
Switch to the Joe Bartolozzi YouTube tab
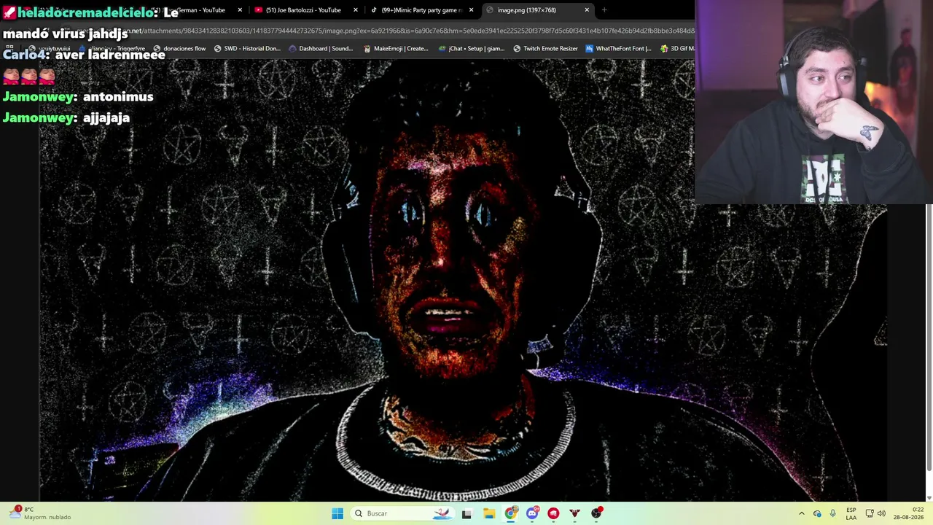(x=306, y=10)
